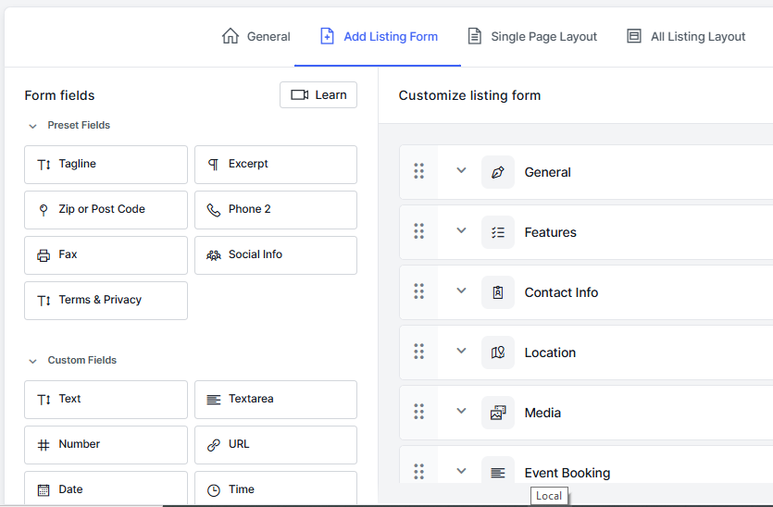Collapse the Preset Fields group
The height and width of the screenshot is (507, 773).
point(33,126)
